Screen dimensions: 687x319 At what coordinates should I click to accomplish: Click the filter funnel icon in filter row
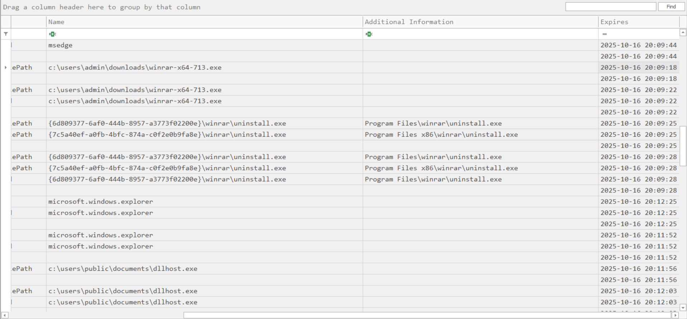coord(6,34)
